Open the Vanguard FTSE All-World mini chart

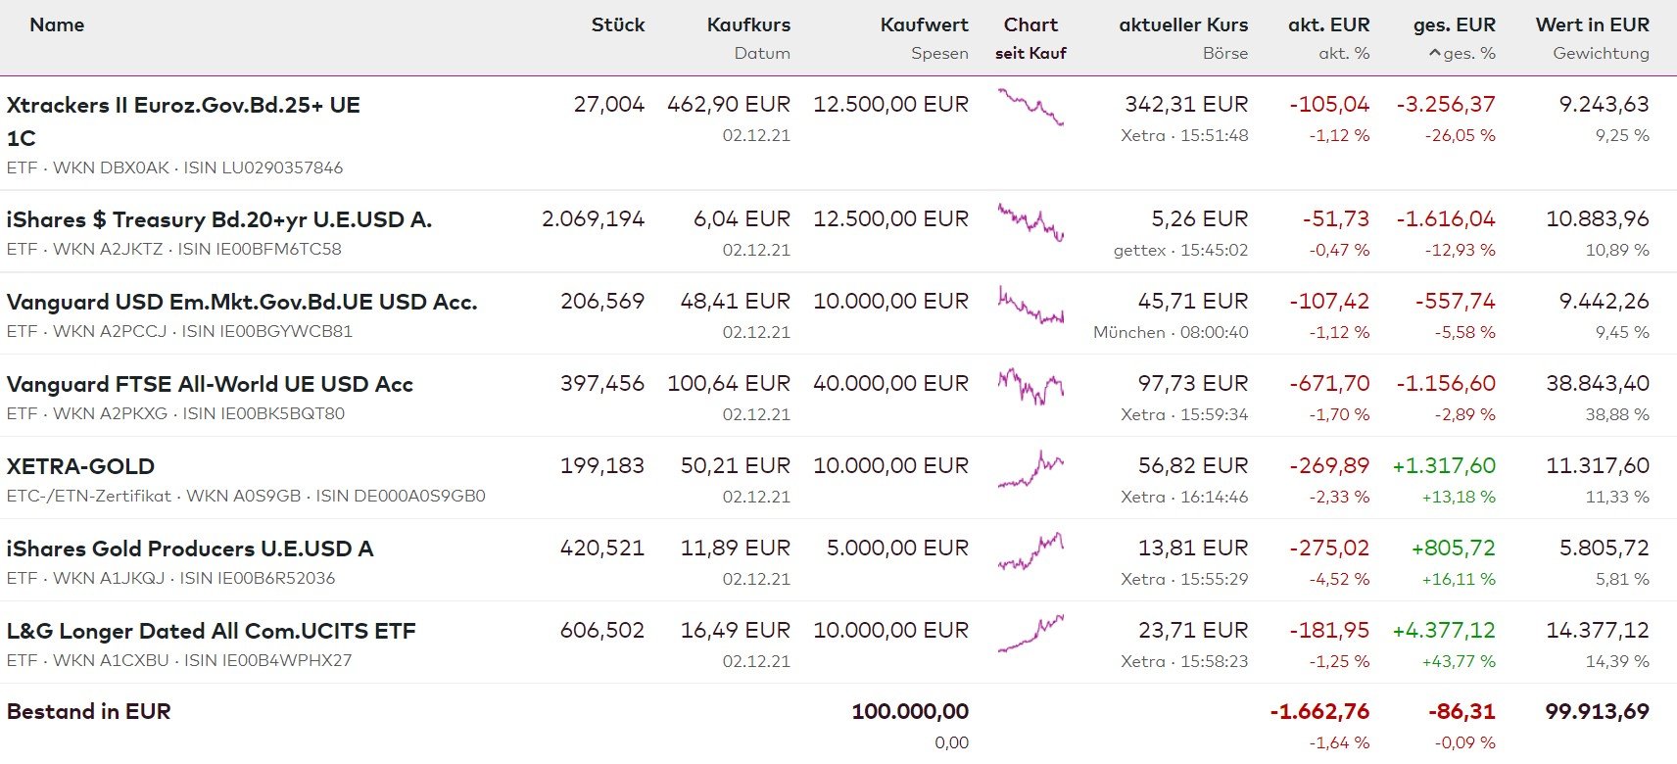[x=1030, y=386]
